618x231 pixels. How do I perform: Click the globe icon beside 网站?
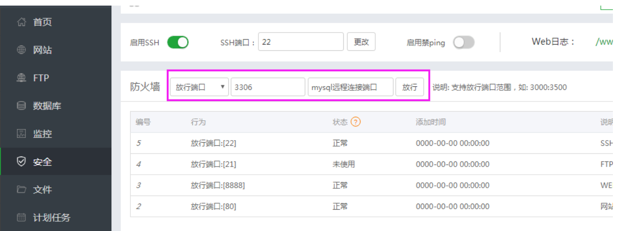pyautogui.click(x=21, y=50)
